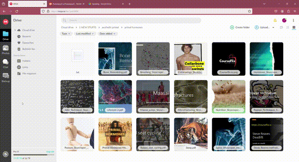Click the Upgrade link
This screenshot has height=162, width=299.
tap(50, 152)
